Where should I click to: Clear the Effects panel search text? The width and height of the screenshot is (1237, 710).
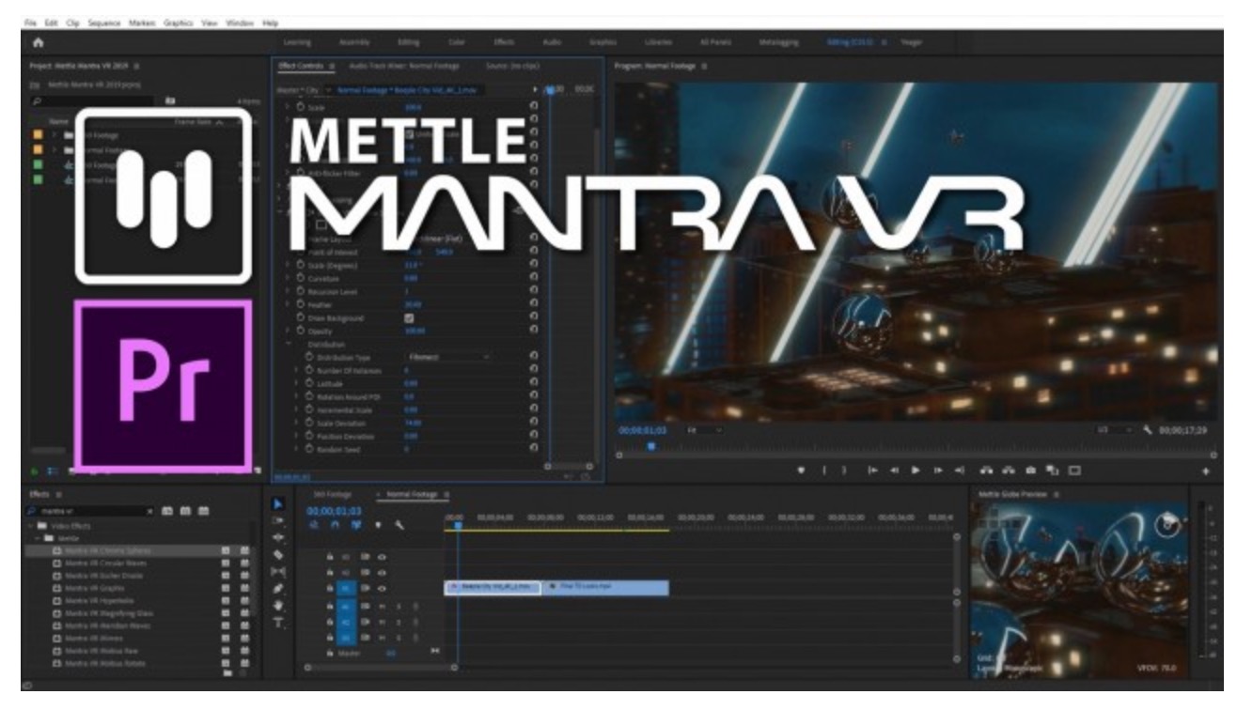tap(151, 511)
